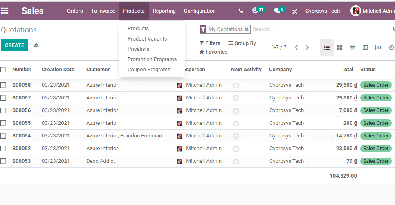Switch to list view icon
Viewport: 395px width, 205px height.
[x=327, y=47]
